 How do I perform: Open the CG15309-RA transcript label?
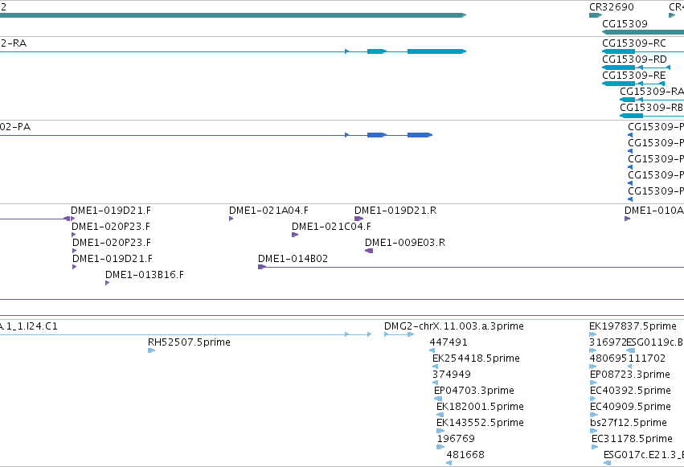(652, 91)
